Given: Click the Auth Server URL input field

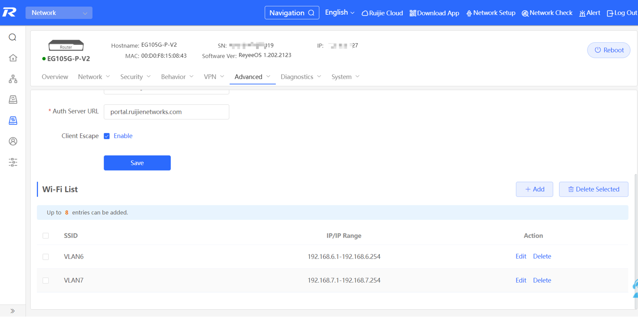Looking at the screenshot, I should click(166, 112).
